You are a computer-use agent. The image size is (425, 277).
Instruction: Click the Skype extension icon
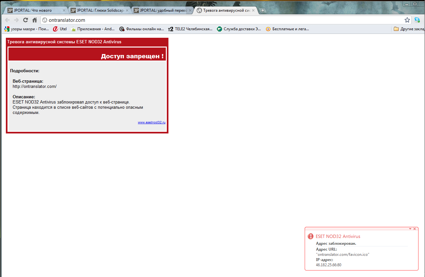(x=417, y=20)
